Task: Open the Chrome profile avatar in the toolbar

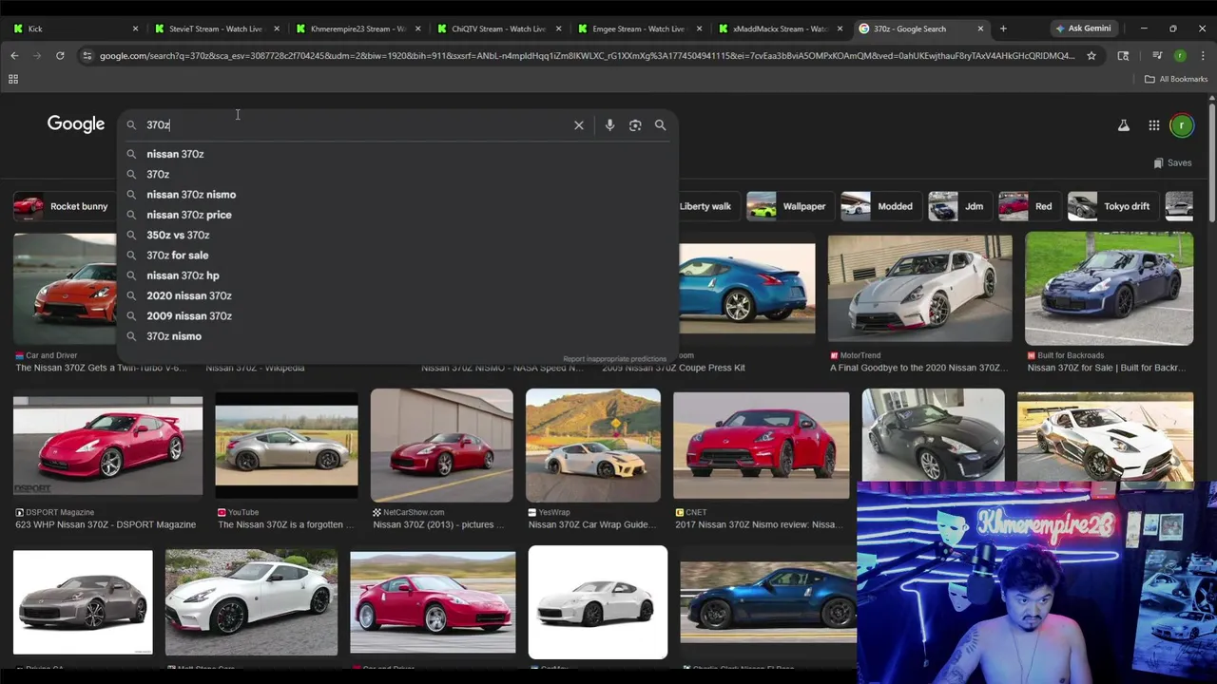Action: (1180, 56)
